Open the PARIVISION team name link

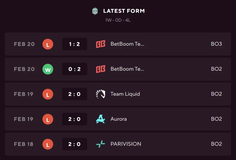[126, 144]
